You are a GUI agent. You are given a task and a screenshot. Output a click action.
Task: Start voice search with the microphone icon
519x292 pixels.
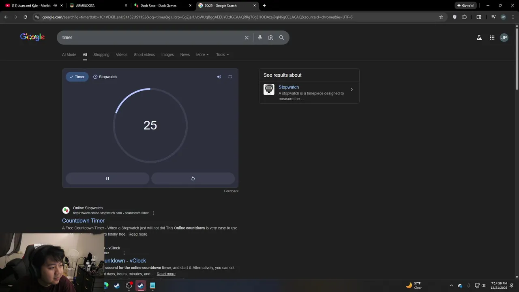[x=260, y=37]
